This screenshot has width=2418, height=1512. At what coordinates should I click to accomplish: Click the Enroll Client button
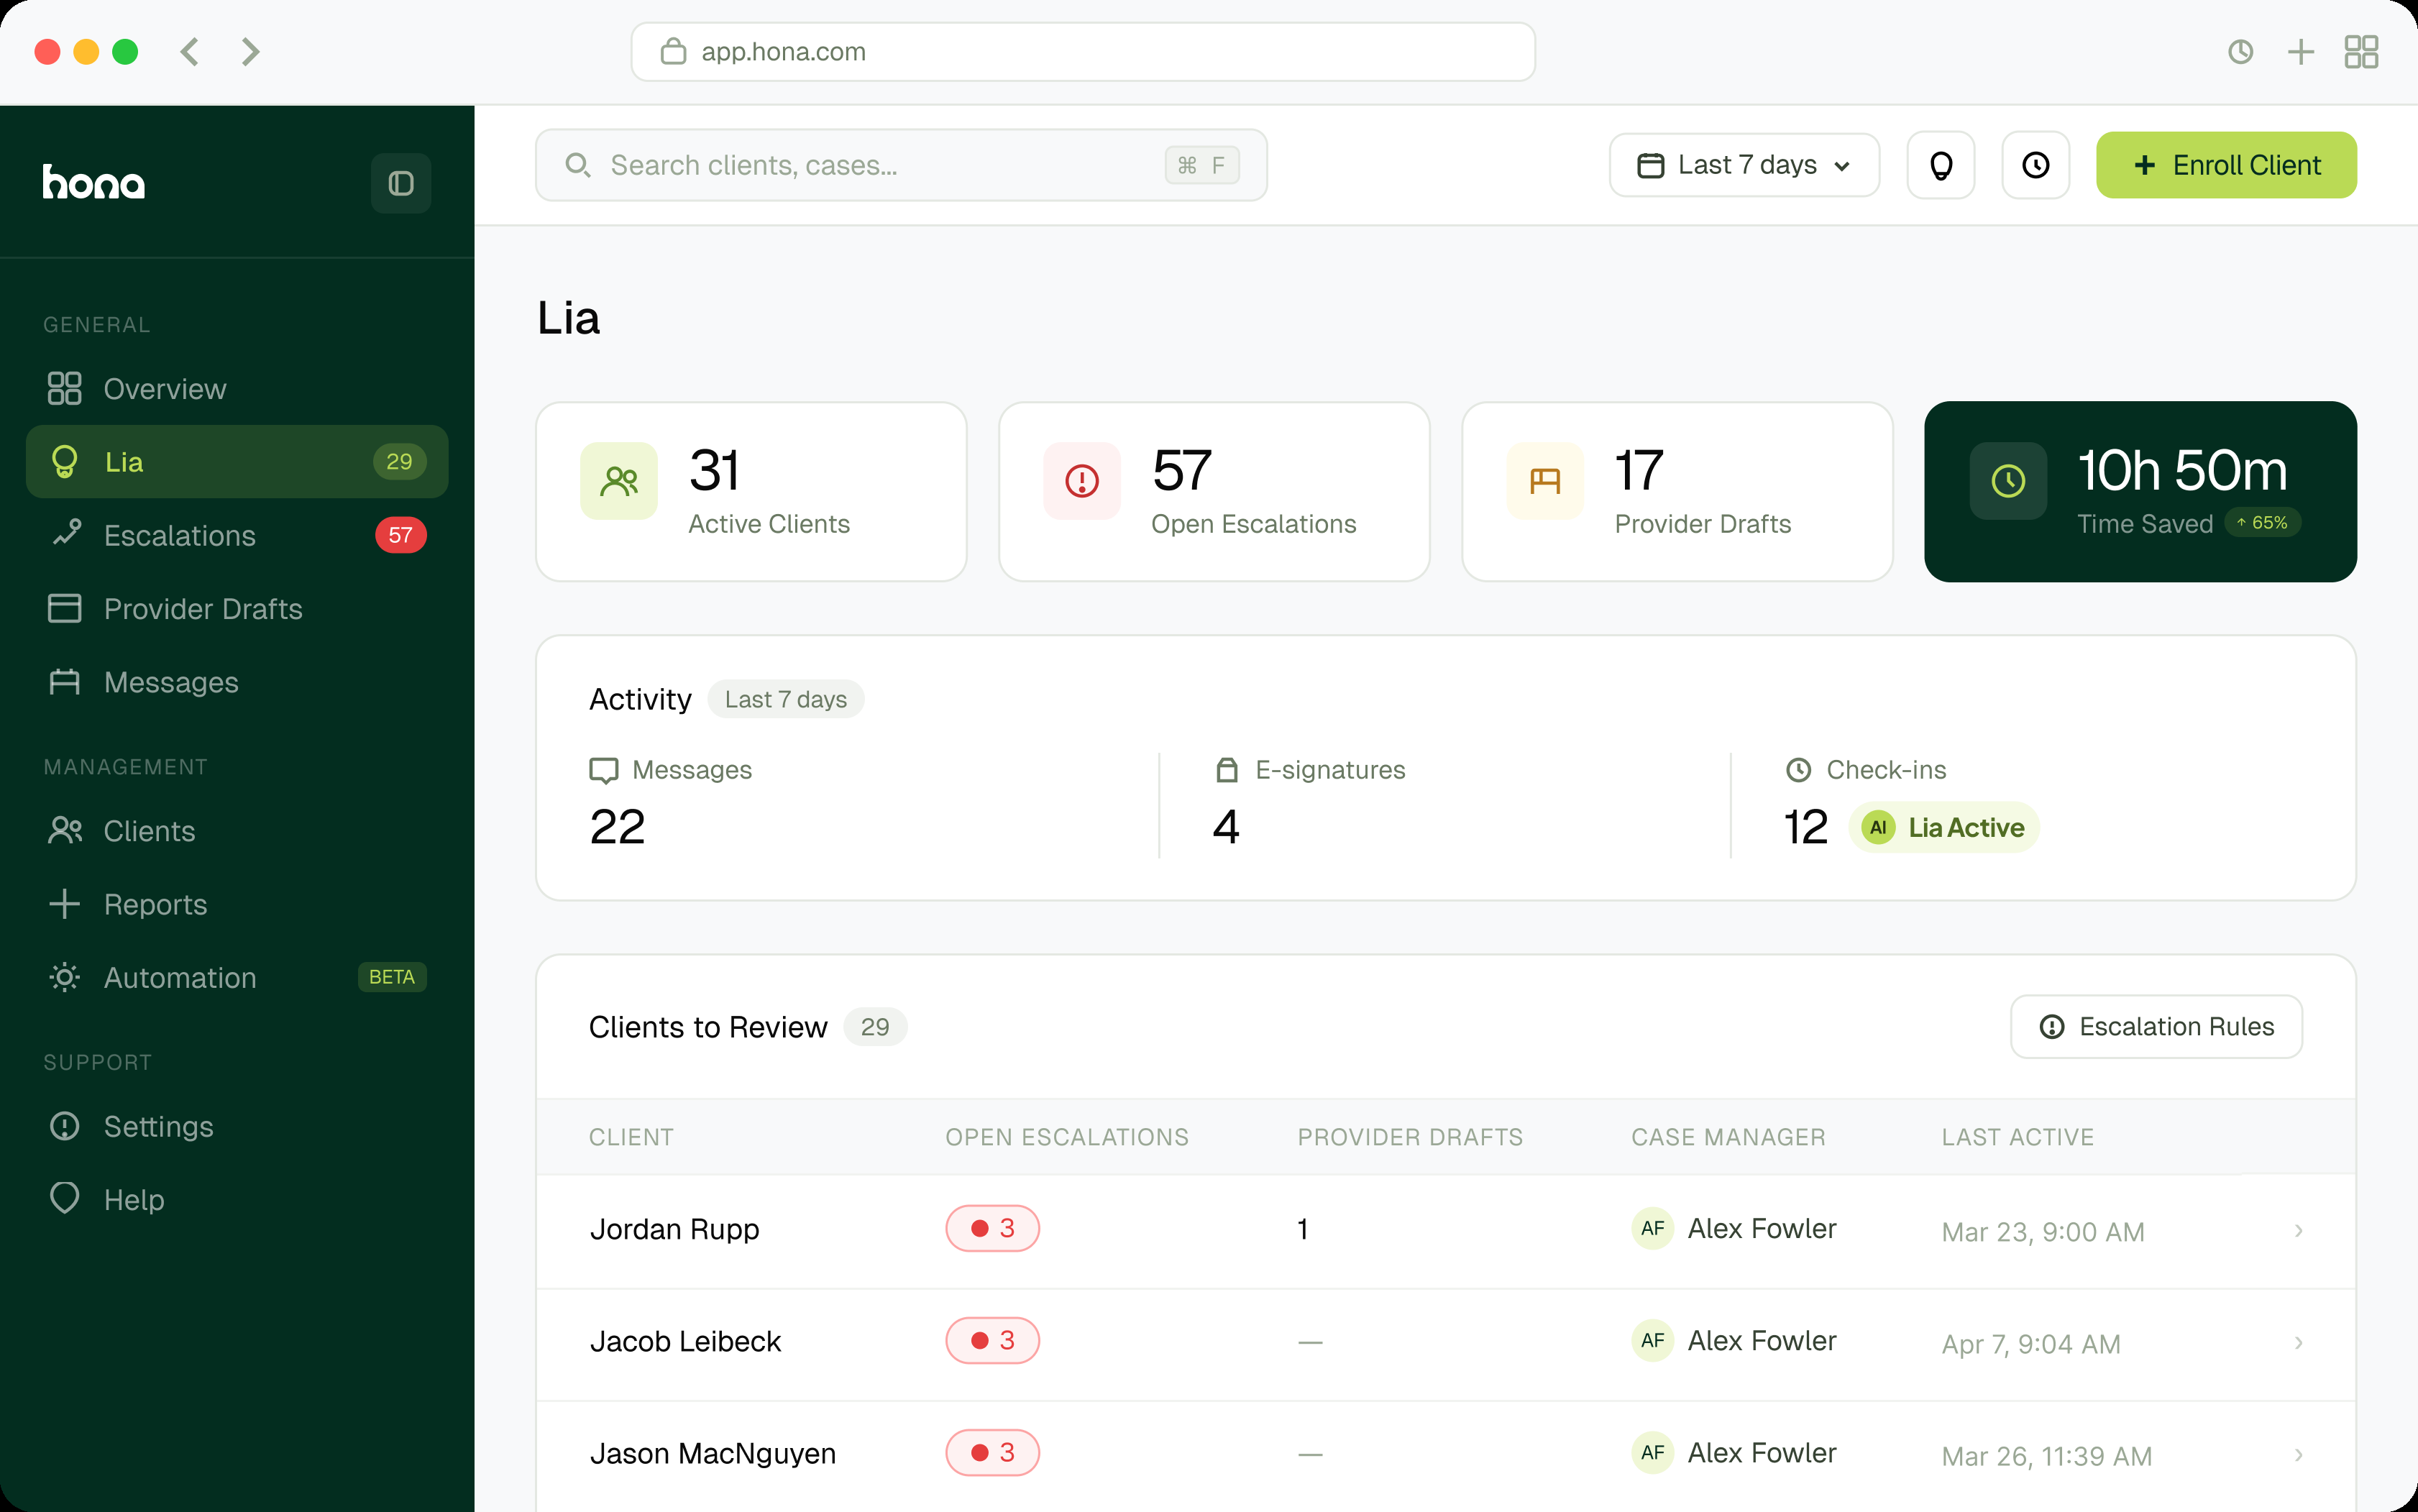coord(2226,165)
